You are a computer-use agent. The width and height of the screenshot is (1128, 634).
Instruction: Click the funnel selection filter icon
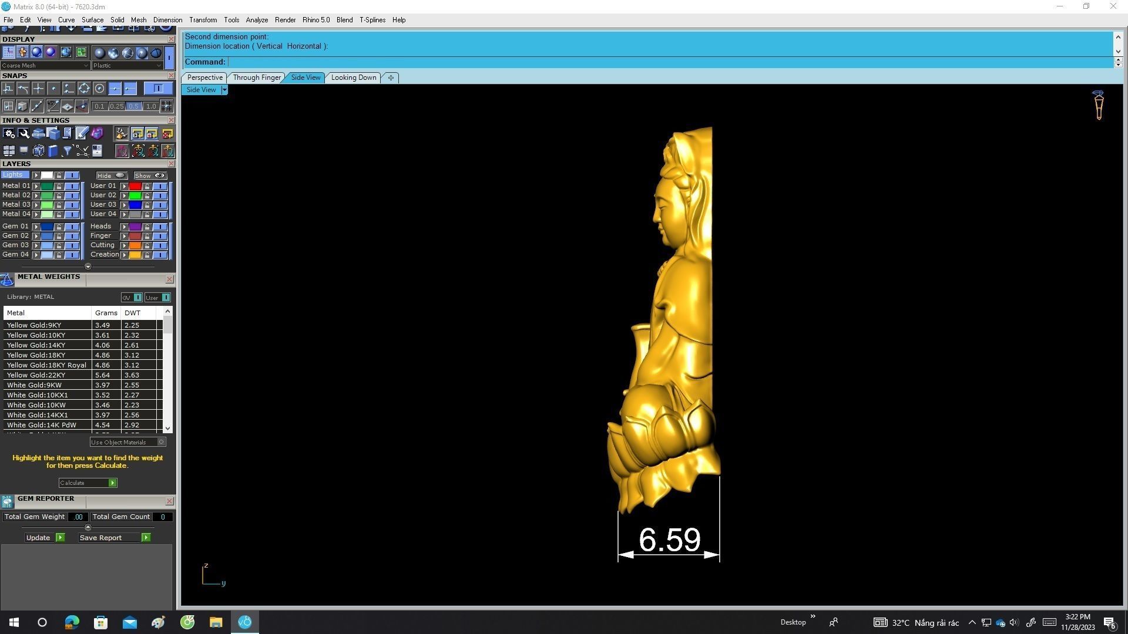click(x=68, y=151)
